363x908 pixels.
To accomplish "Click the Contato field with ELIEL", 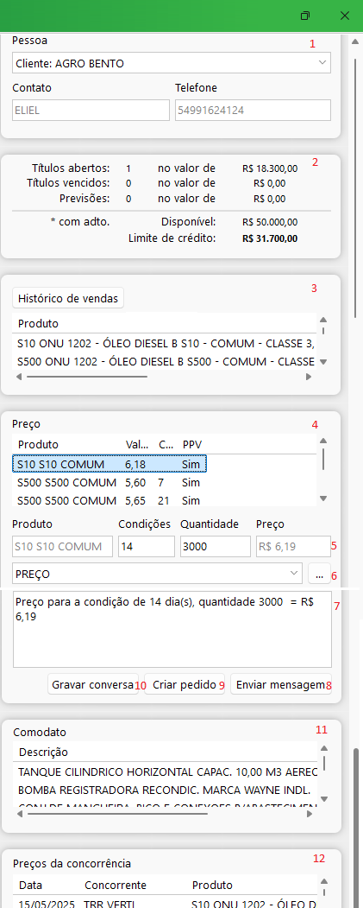I will 91,110.
